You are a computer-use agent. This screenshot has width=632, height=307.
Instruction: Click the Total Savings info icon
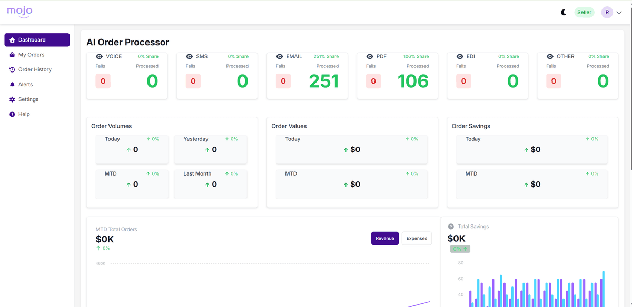pyautogui.click(x=451, y=227)
